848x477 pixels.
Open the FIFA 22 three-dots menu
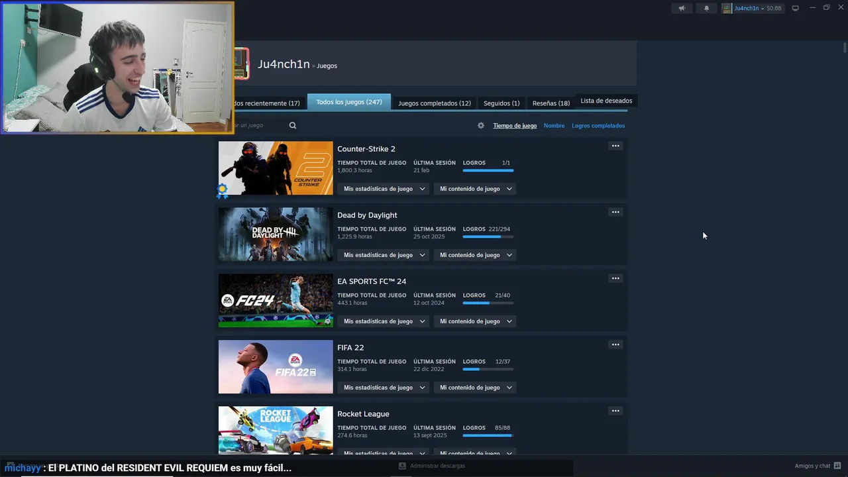(615, 344)
